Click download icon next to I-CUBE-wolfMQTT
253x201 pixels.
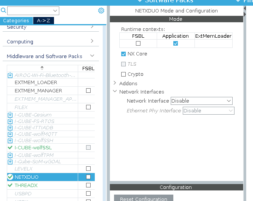tap(10, 134)
